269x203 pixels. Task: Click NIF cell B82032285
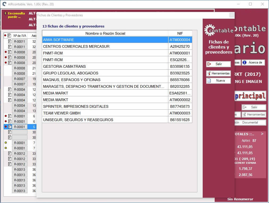pos(180,86)
